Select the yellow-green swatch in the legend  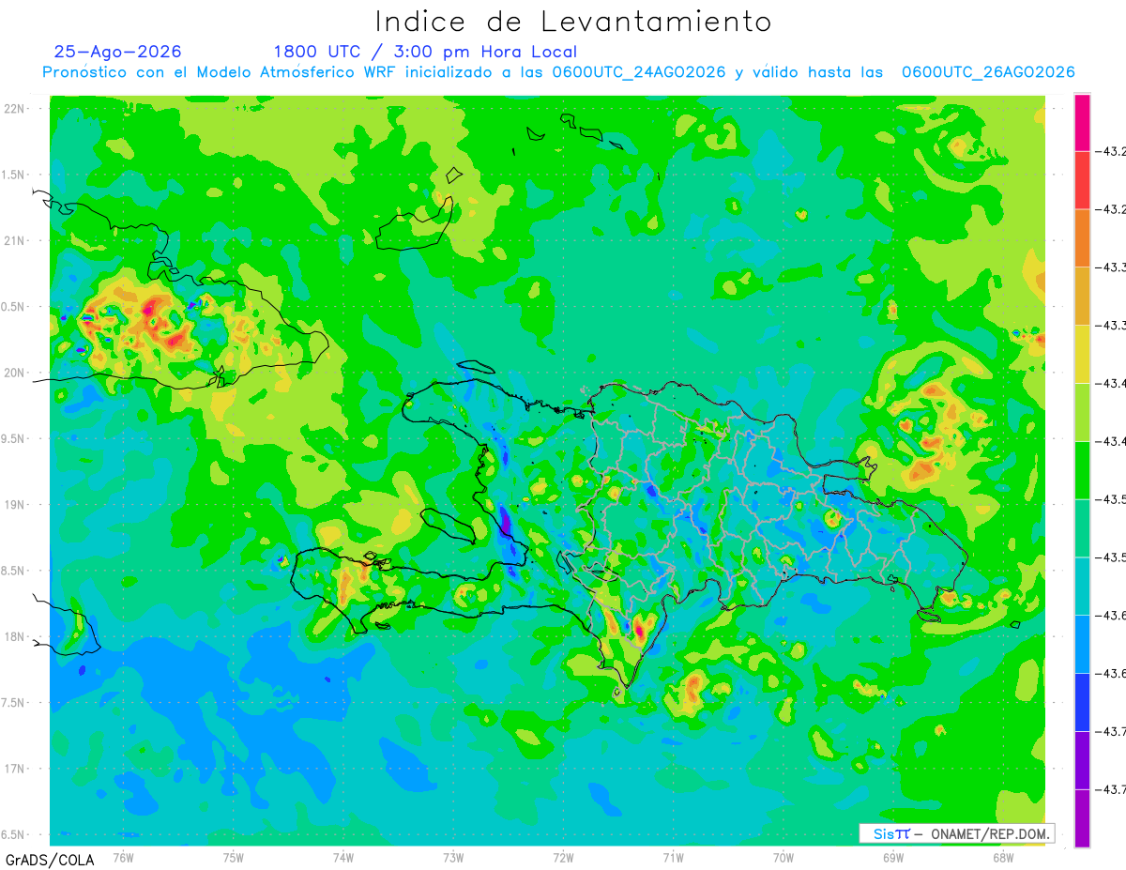point(1082,412)
